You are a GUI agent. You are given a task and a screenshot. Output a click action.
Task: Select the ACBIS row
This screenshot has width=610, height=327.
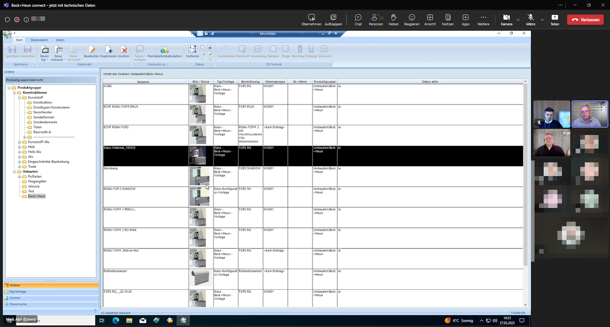[313, 94]
